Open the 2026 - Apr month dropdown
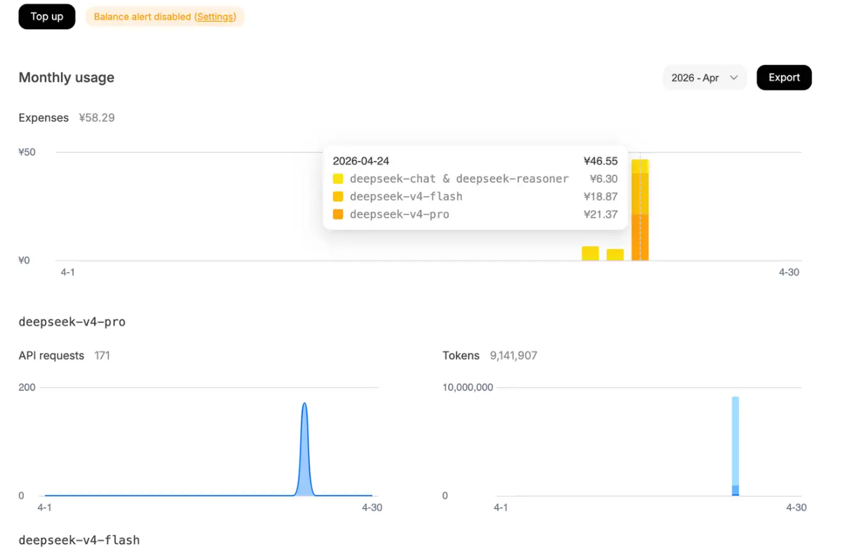This screenshot has width=861, height=556. [705, 78]
